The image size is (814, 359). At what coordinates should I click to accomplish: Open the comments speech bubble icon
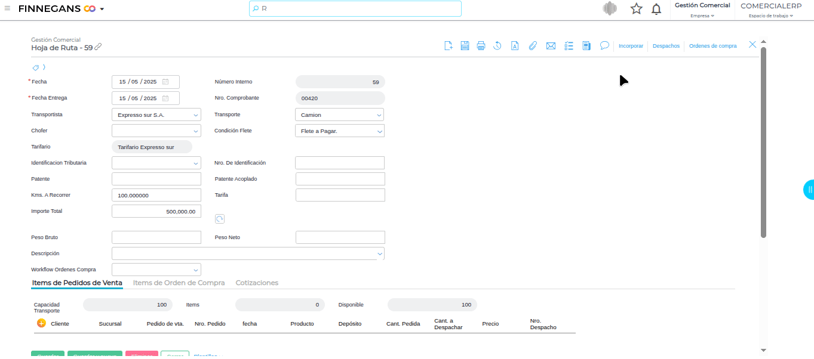(x=604, y=45)
